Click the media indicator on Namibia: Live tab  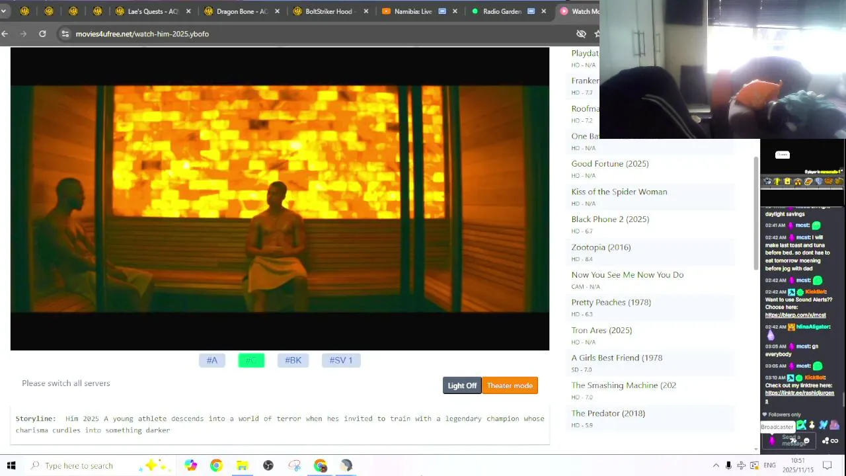click(442, 11)
